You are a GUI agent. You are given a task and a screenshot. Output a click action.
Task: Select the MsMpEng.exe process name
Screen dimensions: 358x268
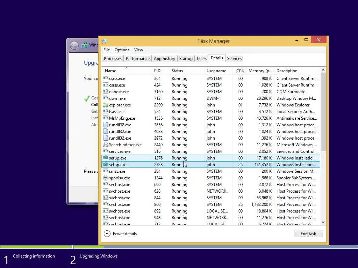(122, 118)
